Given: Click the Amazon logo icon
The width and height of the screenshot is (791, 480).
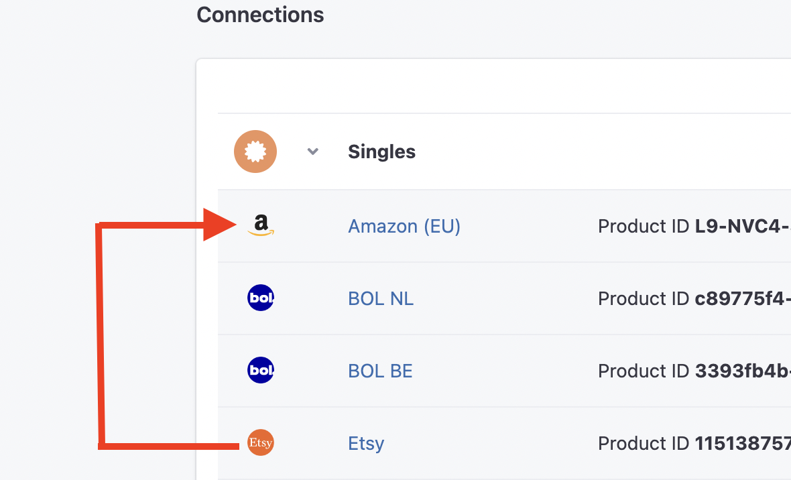Looking at the screenshot, I should coord(261,225).
